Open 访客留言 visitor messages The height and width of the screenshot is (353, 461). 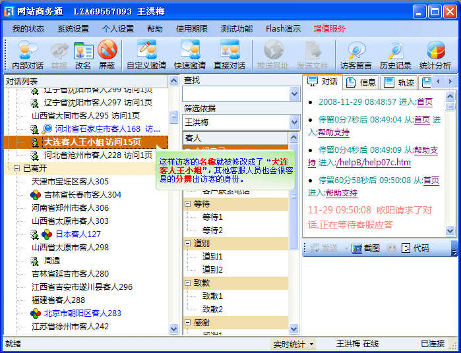coord(356,54)
